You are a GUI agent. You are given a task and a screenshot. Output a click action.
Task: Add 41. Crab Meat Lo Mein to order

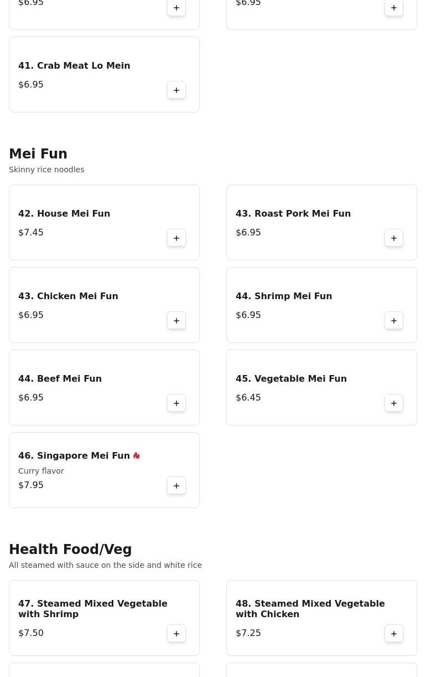176,90
